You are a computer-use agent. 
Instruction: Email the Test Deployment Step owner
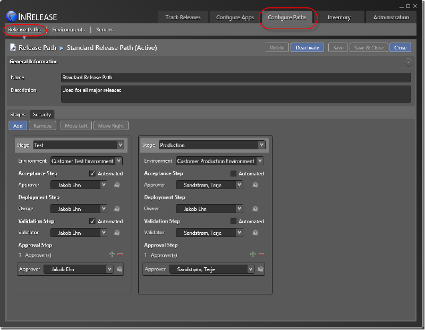117,208
